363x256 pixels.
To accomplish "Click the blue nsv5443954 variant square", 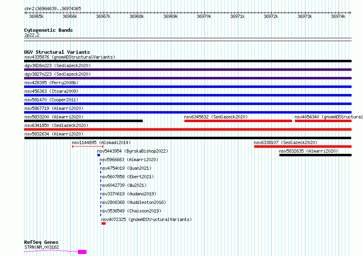I will (99, 155).
